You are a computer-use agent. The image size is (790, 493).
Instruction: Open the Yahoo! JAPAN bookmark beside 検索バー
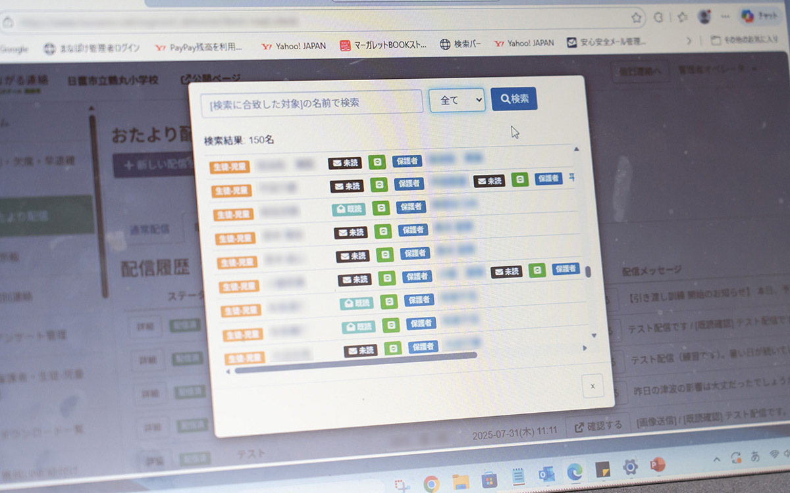[x=524, y=43]
